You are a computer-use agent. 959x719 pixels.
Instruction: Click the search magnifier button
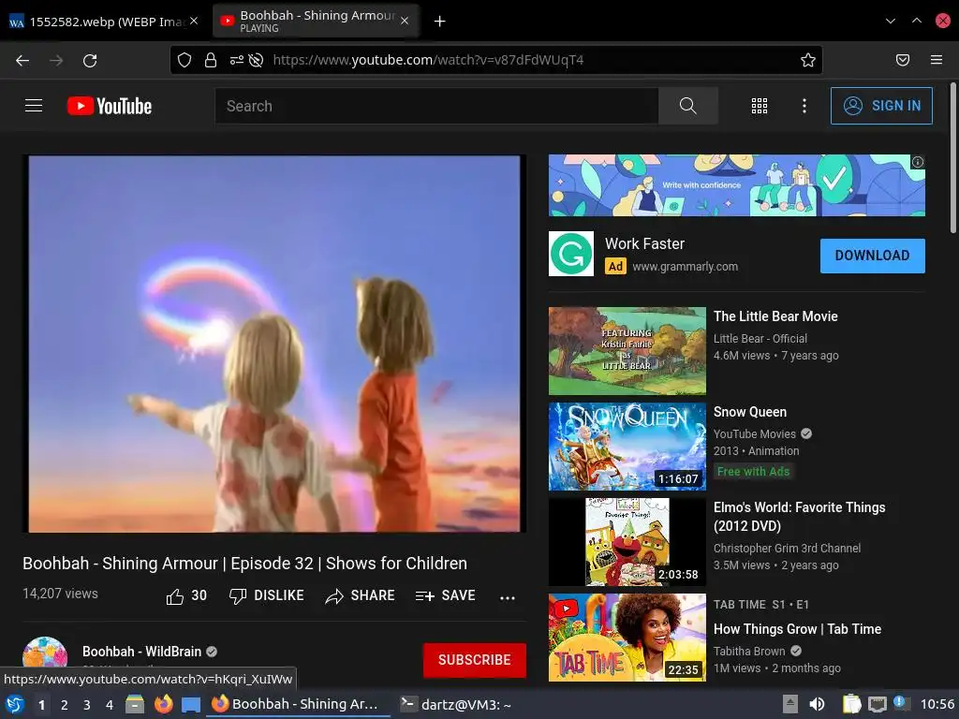[688, 106]
